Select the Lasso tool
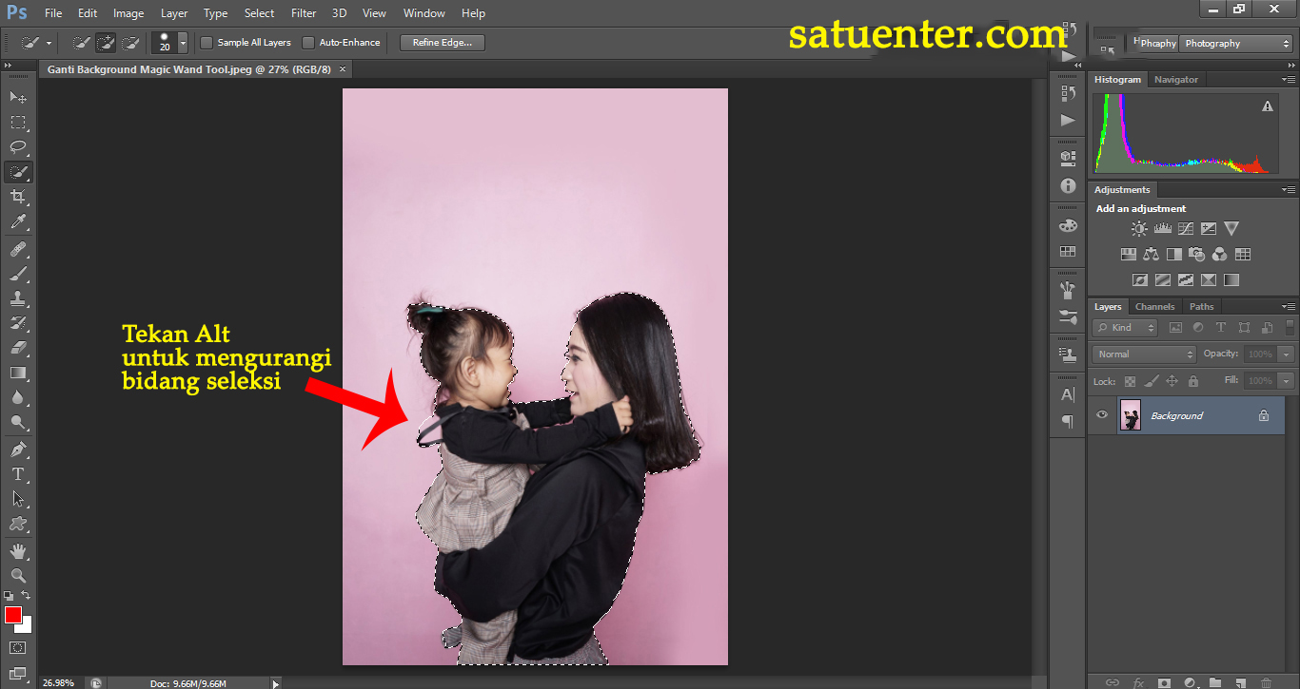 coord(18,147)
